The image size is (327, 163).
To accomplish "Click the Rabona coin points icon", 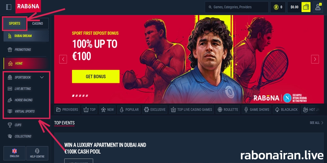I will (x=276, y=7).
